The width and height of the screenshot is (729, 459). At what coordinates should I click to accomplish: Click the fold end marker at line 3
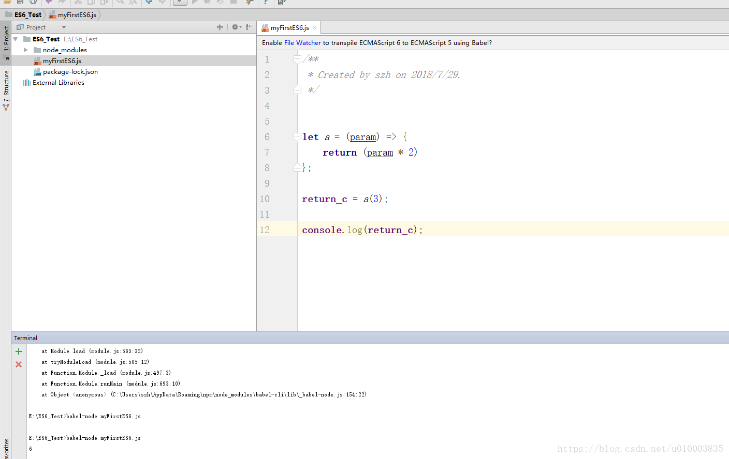[297, 90]
